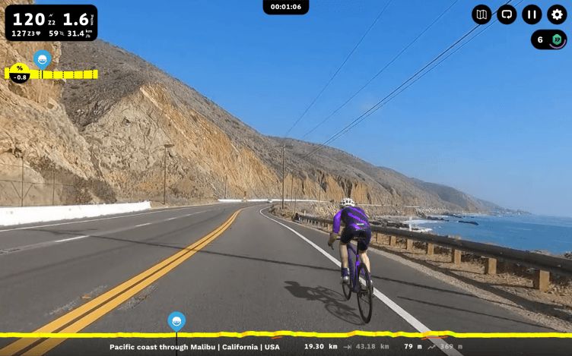Click the elapsed time 00:01:06 display

click(286, 7)
